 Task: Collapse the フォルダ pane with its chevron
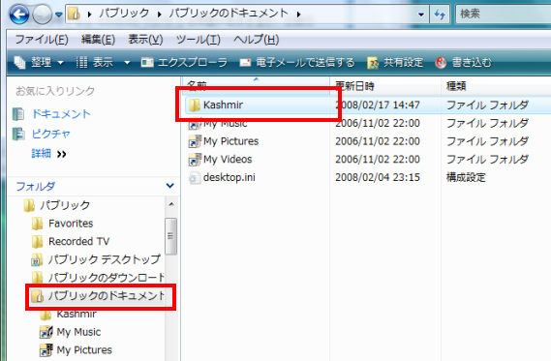click(170, 186)
